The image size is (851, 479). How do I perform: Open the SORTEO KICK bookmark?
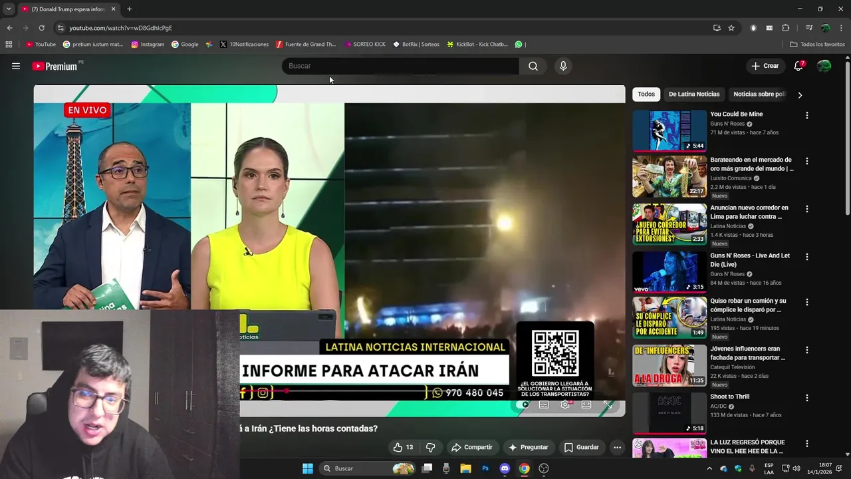pos(365,45)
